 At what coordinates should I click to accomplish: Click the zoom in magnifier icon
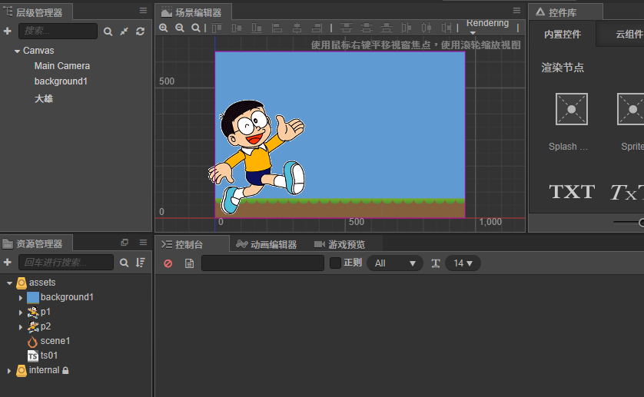pos(164,28)
